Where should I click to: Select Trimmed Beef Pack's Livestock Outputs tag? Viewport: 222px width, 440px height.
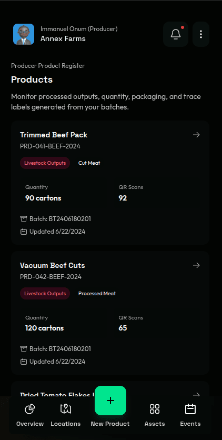45,163
